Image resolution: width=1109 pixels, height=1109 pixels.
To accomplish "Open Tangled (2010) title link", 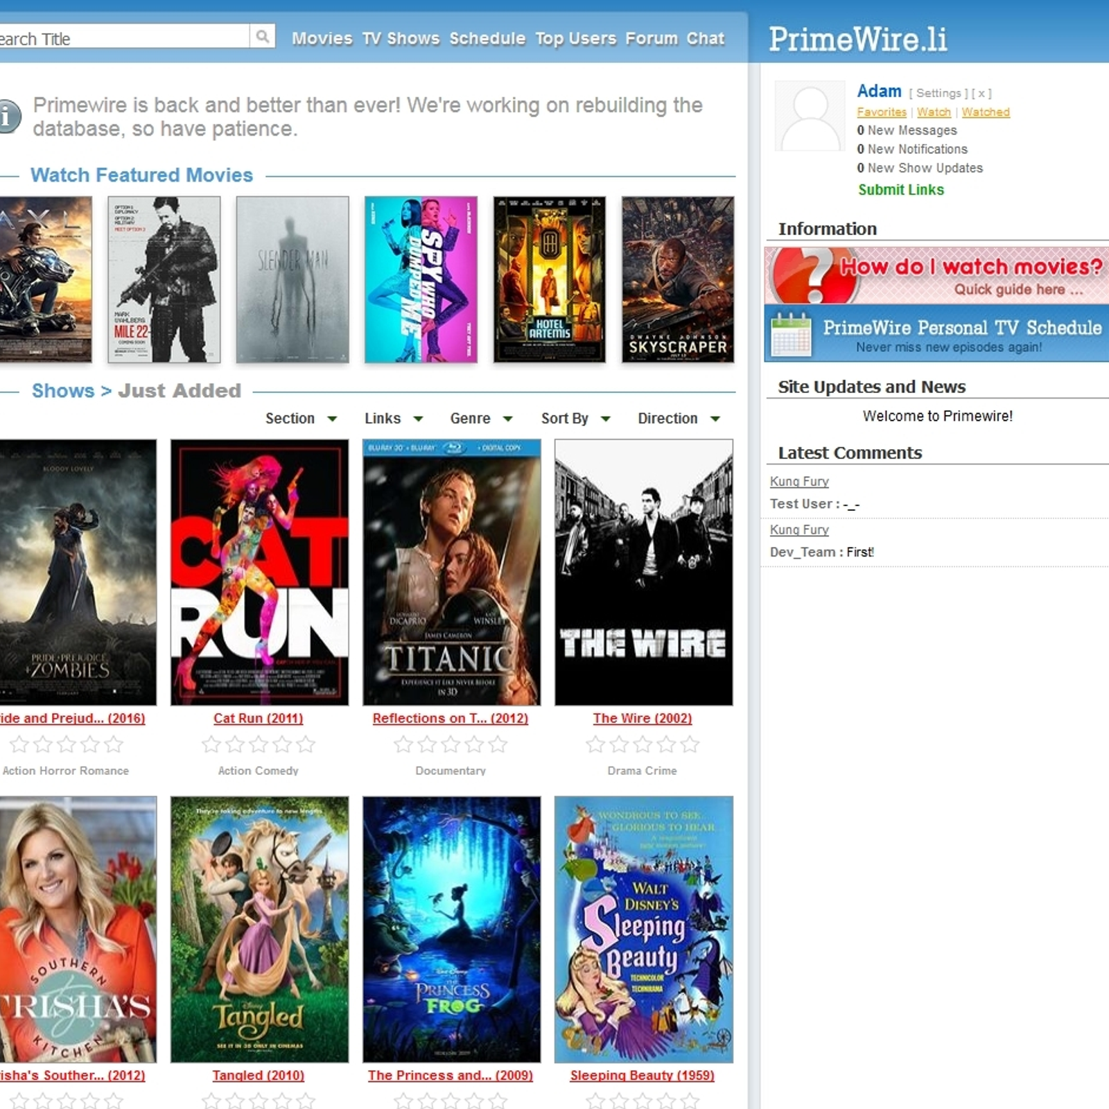I will (x=258, y=1075).
